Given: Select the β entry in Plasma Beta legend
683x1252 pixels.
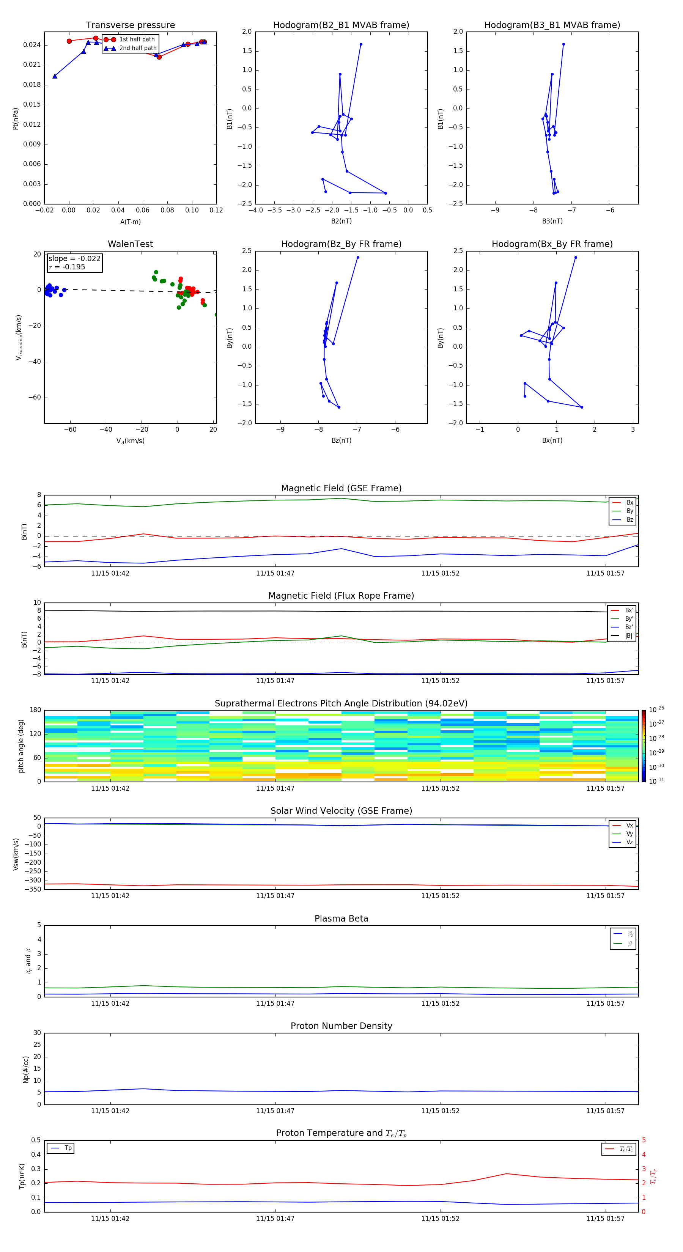Looking at the screenshot, I should tap(623, 944).
